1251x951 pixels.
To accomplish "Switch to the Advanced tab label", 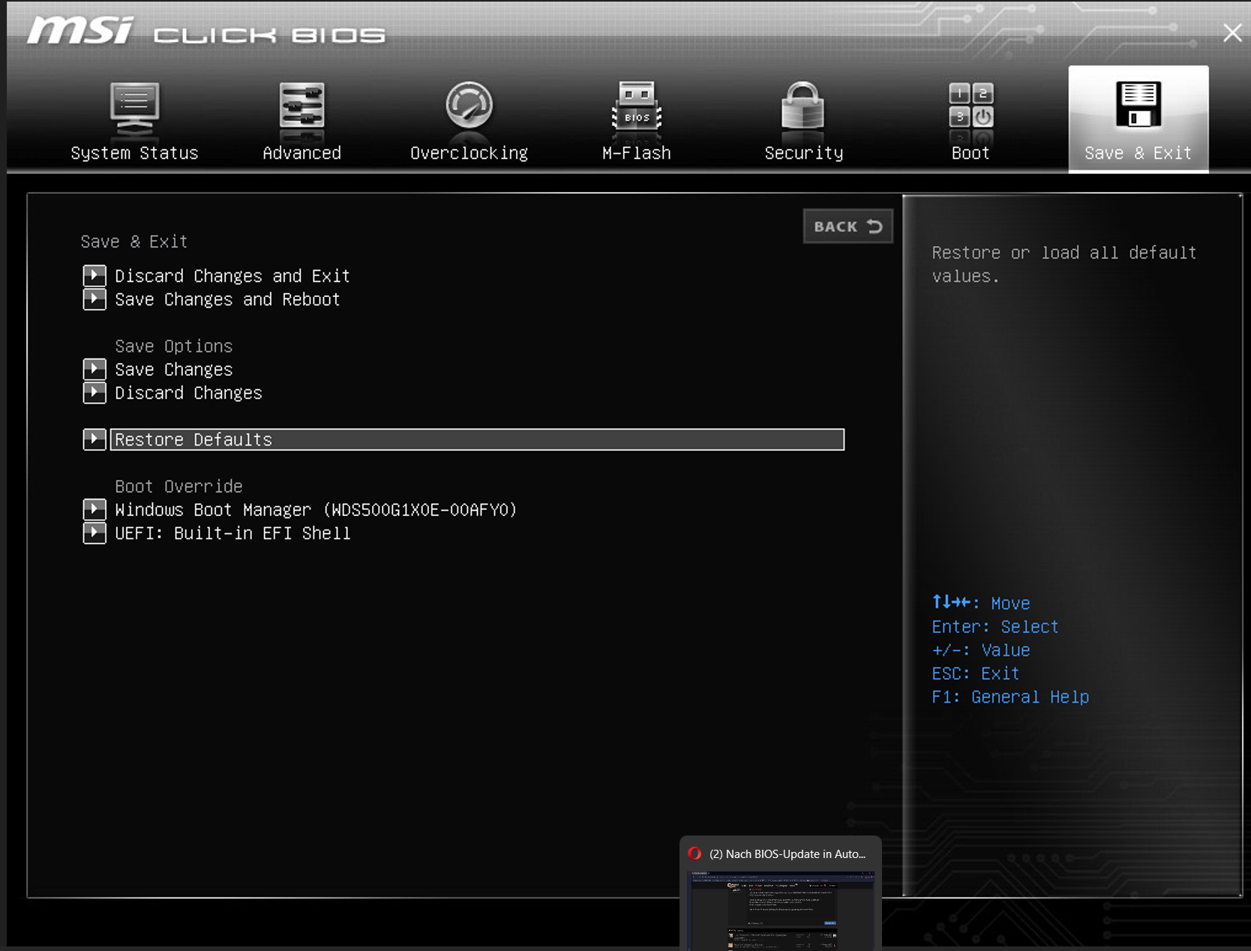I will pyautogui.click(x=301, y=153).
